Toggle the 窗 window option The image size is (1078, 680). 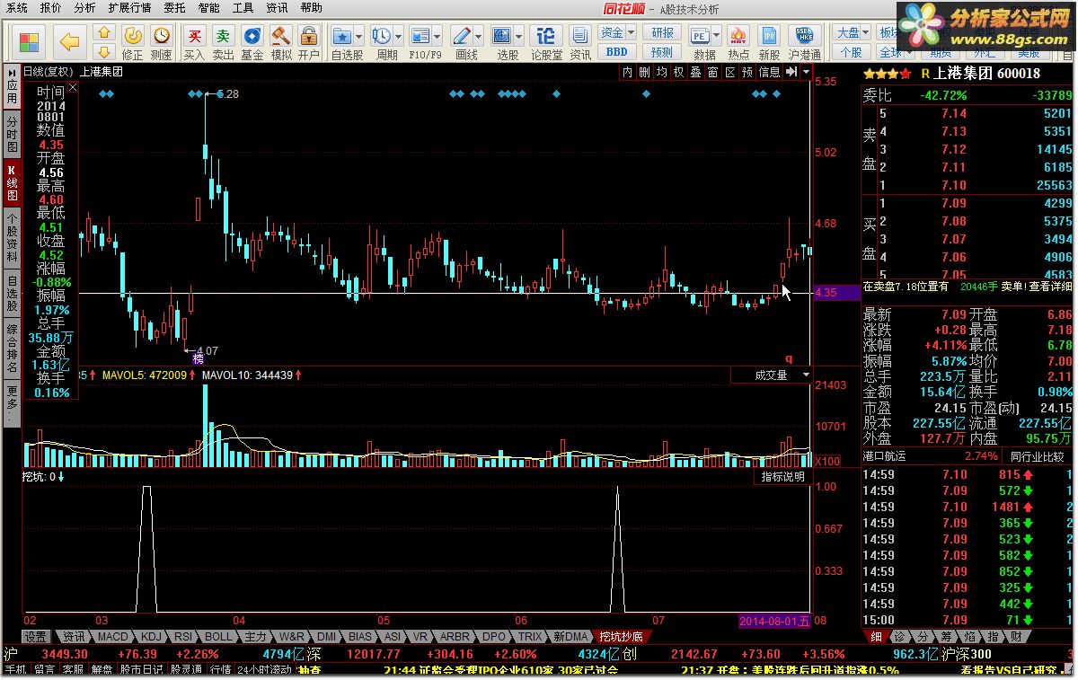713,72
